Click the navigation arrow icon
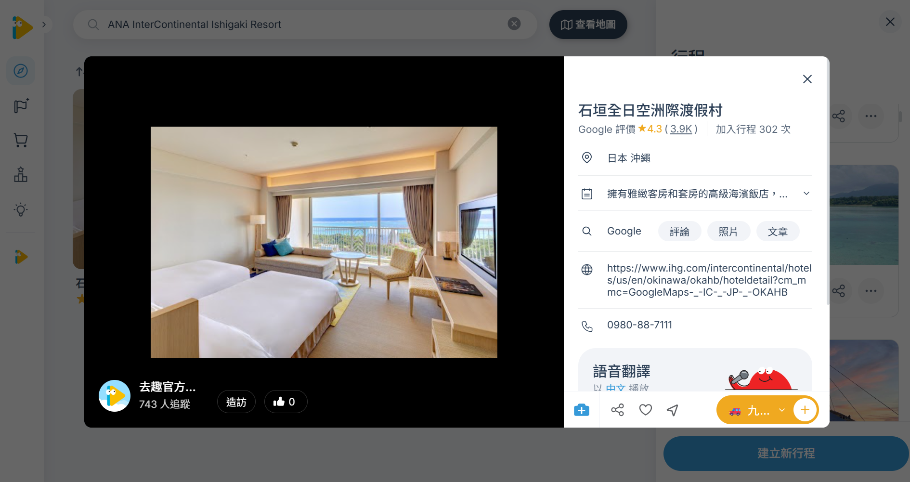 coord(673,410)
